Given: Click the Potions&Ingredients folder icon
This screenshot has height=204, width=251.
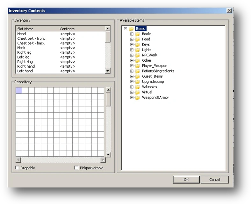Looking at the screenshot, I should [x=137, y=71].
